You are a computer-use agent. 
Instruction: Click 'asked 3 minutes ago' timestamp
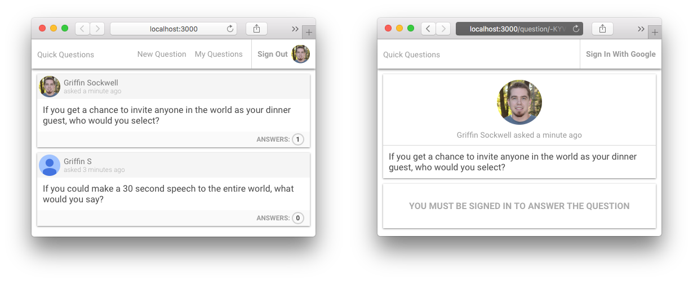pyautogui.click(x=94, y=170)
